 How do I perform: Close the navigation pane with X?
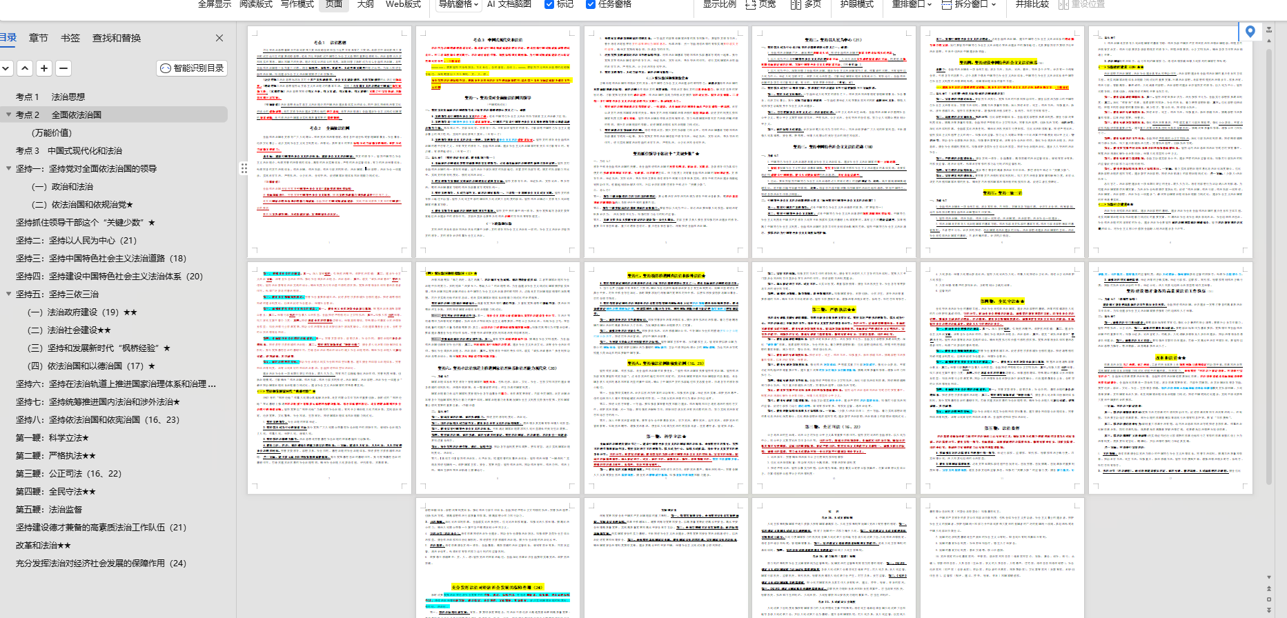[219, 38]
